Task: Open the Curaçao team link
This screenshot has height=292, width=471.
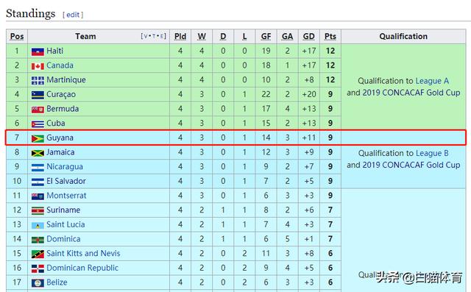Action: pyautogui.click(x=61, y=95)
